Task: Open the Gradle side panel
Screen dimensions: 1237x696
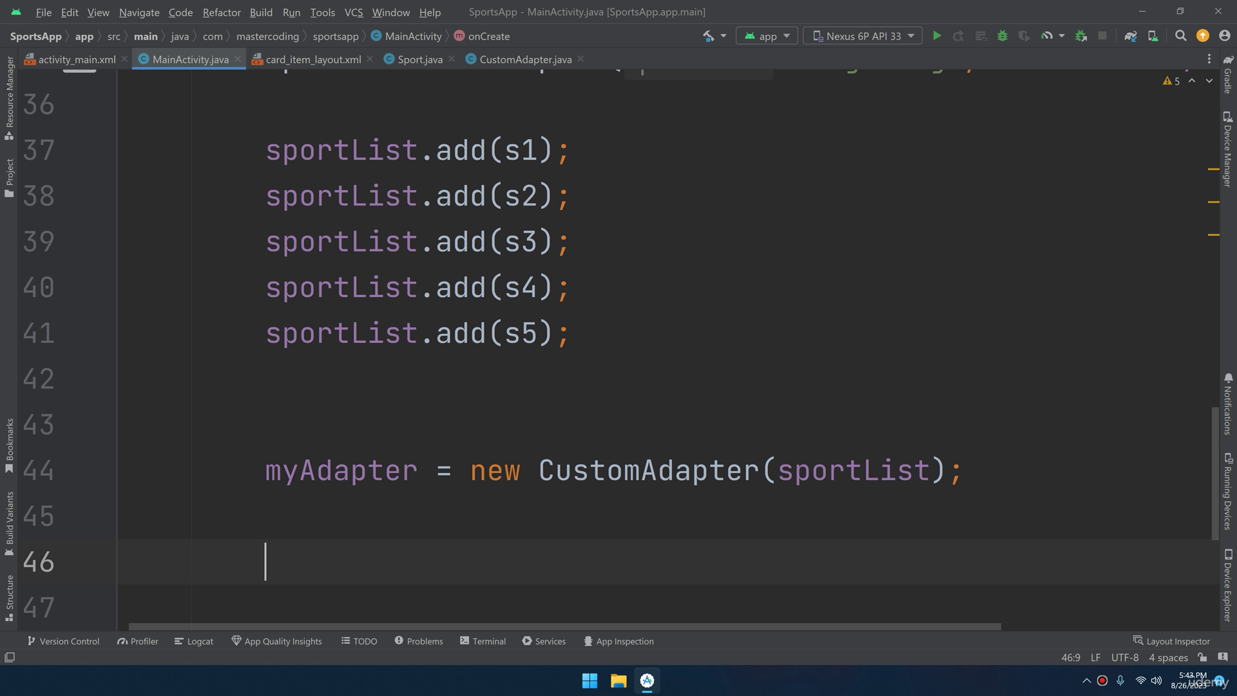Action: coord(1228,74)
